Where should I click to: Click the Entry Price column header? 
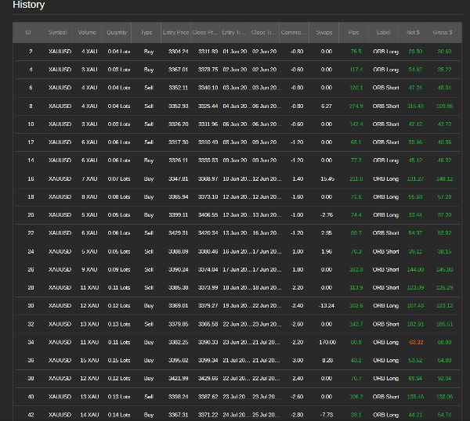175,33
